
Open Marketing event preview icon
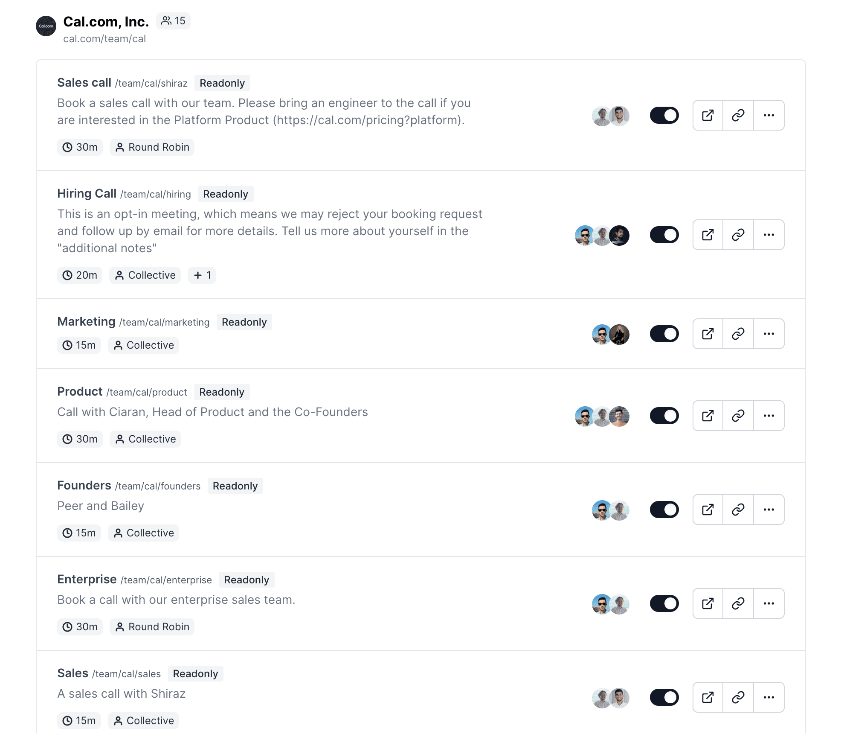[708, 334]
